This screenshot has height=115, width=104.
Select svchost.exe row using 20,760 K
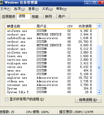pos(51,42)
